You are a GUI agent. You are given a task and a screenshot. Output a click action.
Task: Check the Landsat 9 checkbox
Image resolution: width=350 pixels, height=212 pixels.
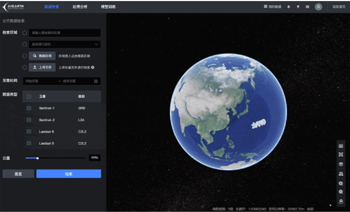pos(29,143)
